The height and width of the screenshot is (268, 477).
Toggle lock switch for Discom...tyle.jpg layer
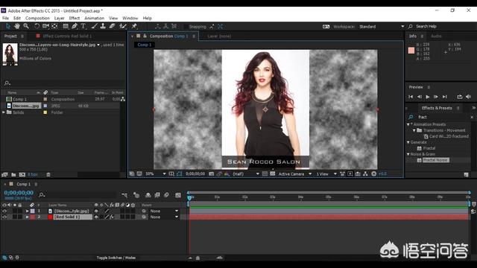20,211
